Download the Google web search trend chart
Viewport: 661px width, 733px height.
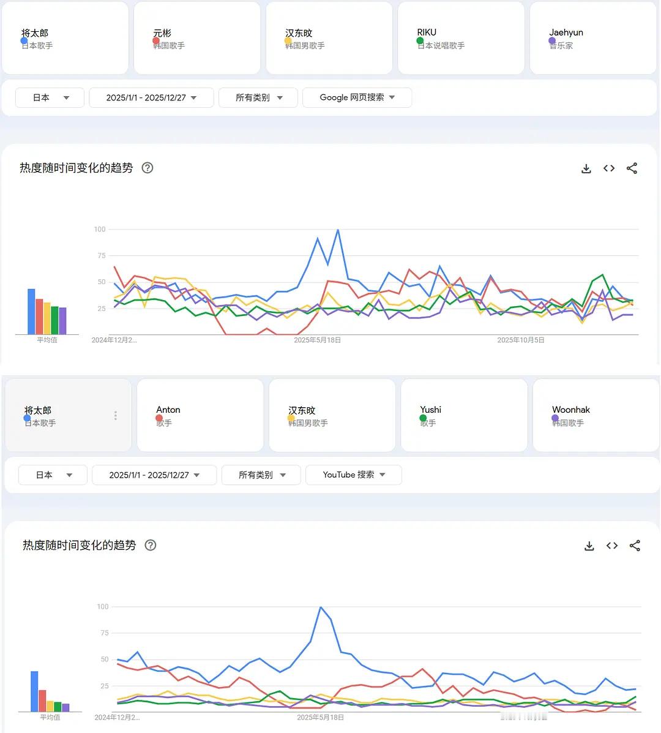(x=586, y=168)
